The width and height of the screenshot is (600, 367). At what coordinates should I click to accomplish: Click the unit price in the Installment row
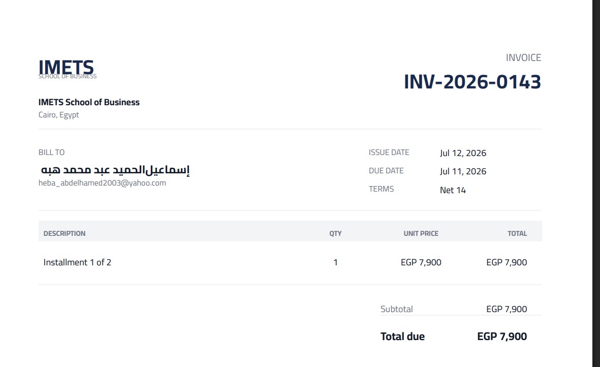(421, 262)
